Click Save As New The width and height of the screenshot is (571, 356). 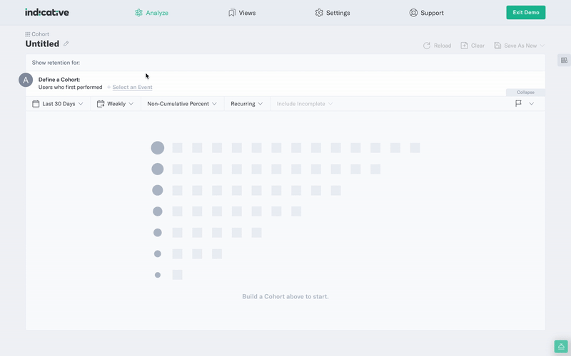click(520, 46)
